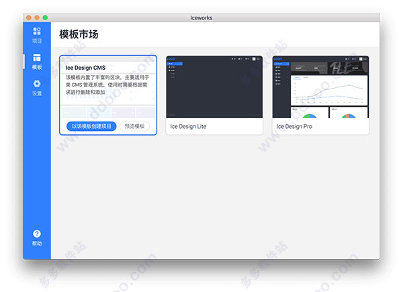Click the 模板市场 page heading

coord(79,34)
